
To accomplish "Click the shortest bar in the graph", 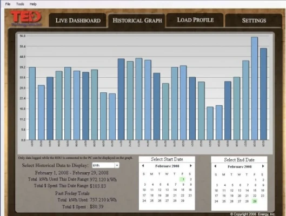I will coord(210,124).
